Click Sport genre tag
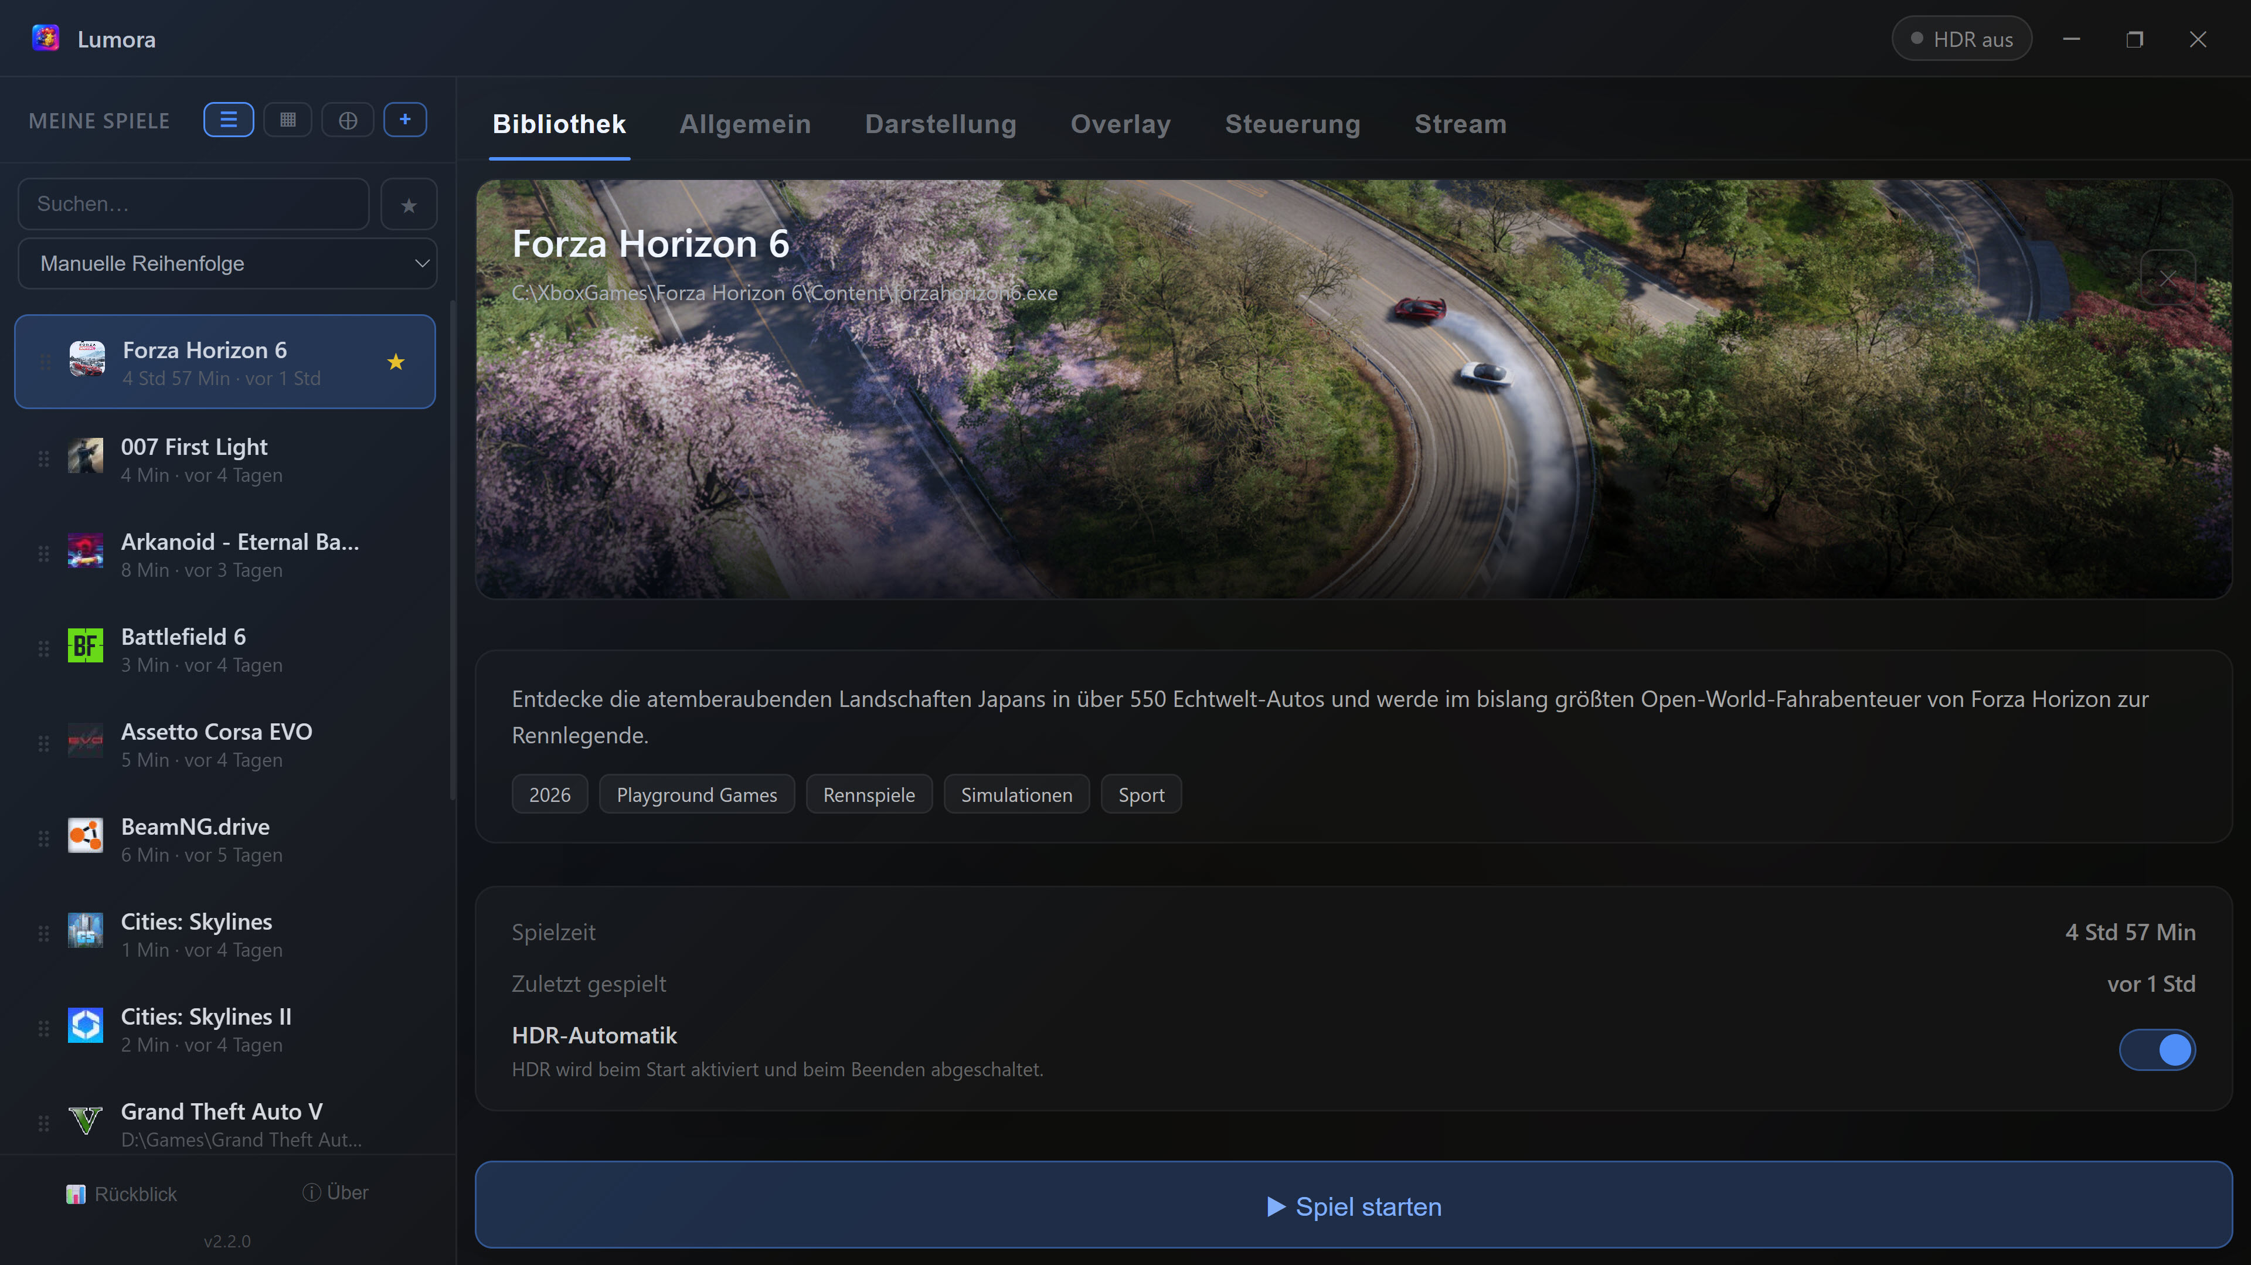Viewport: 2251px width, 1265px height. 1141,794
